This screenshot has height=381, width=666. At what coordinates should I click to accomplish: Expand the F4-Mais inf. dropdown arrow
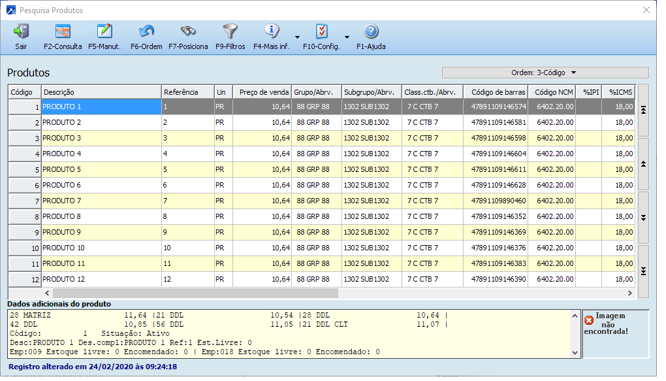click(298, 37)
